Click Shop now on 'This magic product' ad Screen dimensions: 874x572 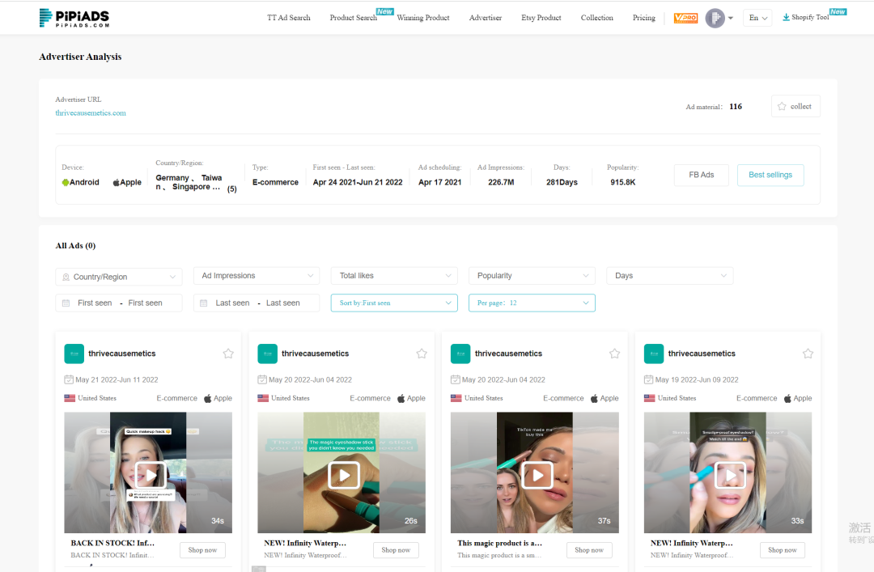pyautogui.click(x=589, y=550)
